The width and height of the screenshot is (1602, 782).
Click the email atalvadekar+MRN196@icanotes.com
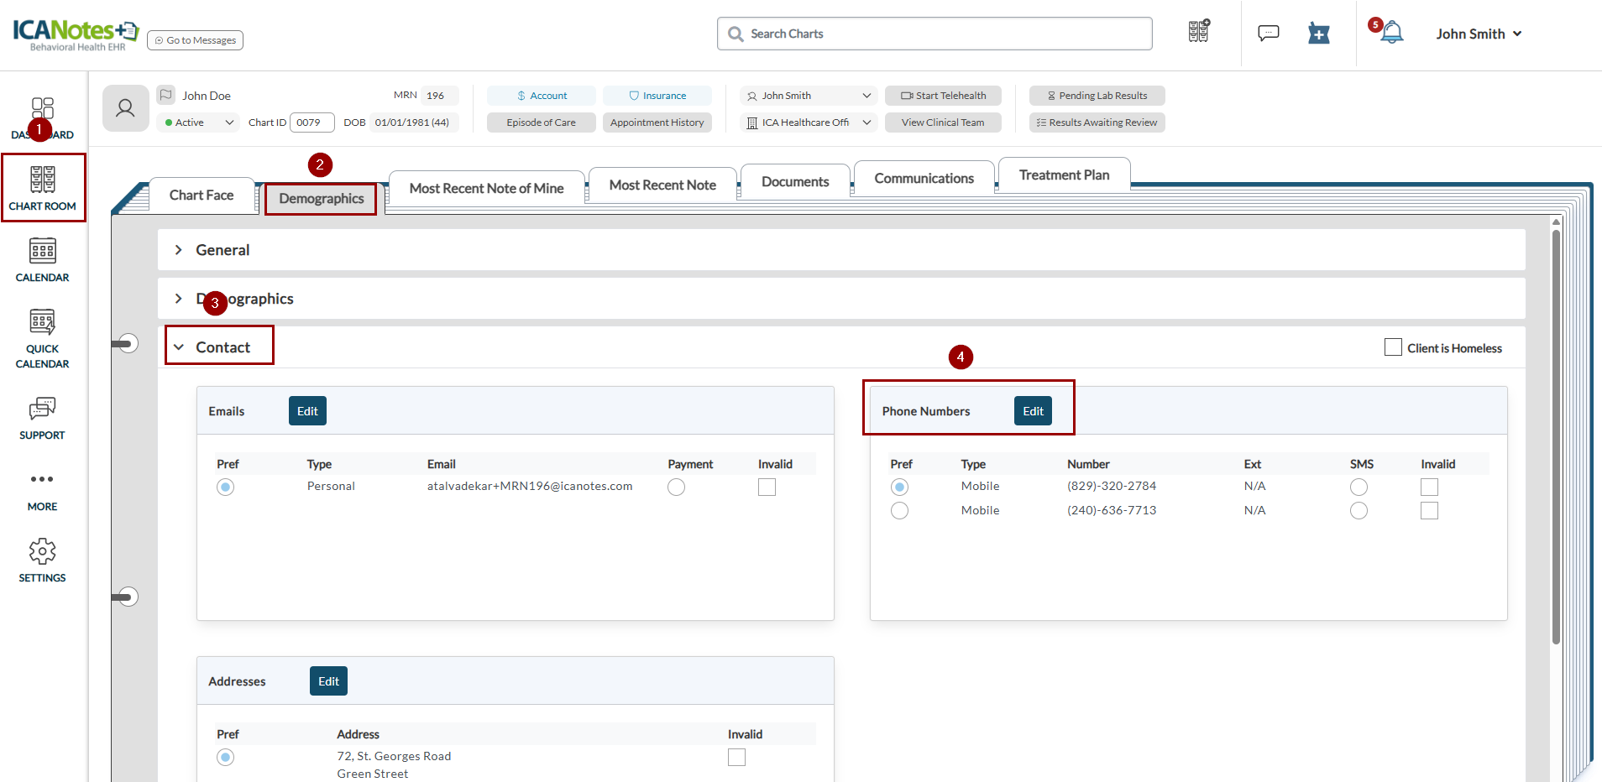click(530, 486)
